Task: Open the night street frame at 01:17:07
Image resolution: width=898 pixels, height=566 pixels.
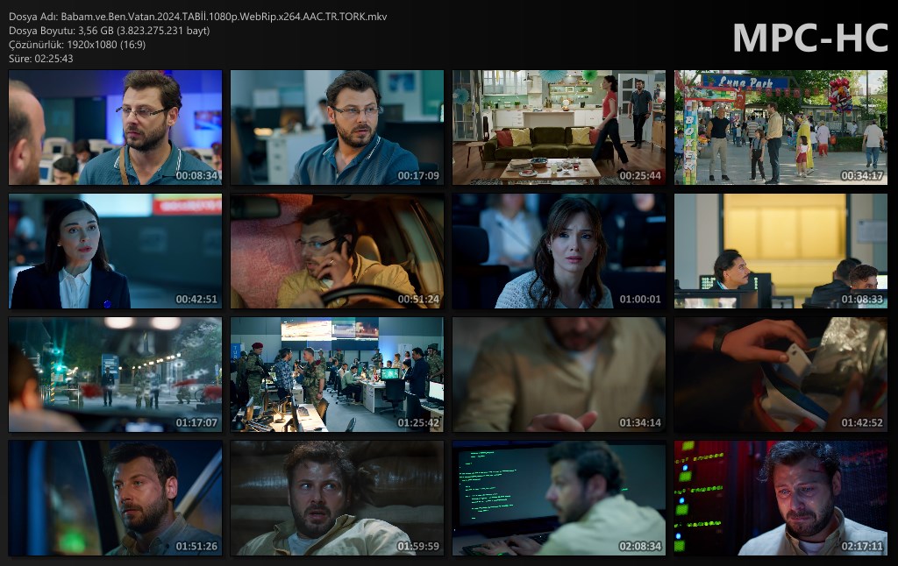Action: coord(115,375)
